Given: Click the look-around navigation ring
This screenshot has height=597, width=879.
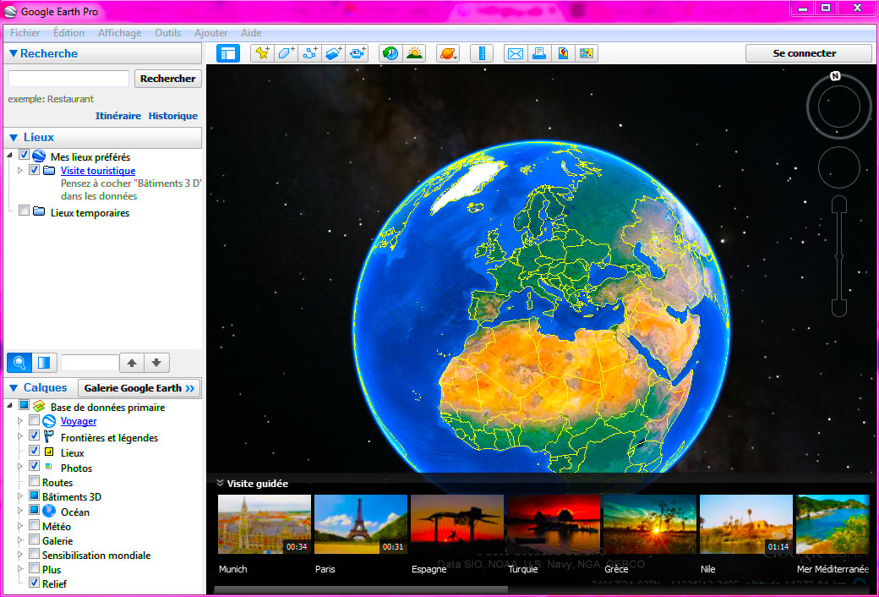Looking at the screenshot, I should tap(839, 107).
